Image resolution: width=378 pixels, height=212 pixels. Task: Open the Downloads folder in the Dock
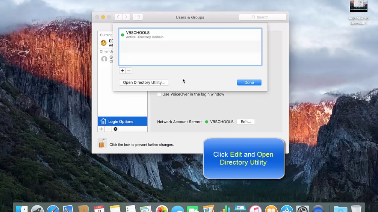[x=340, y=209]
